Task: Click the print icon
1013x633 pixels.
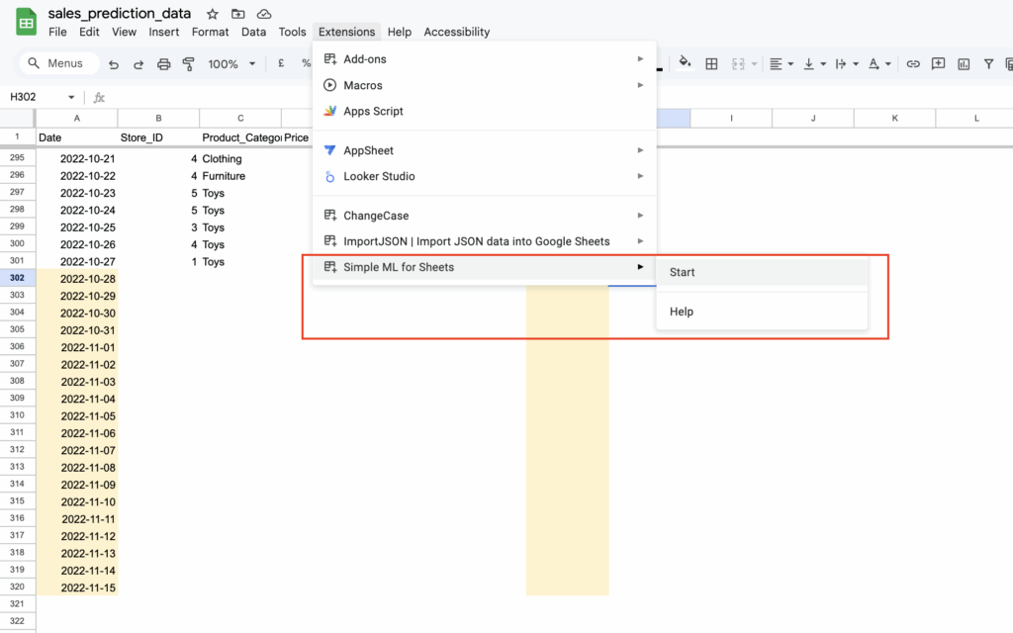Action: (164, 63)
